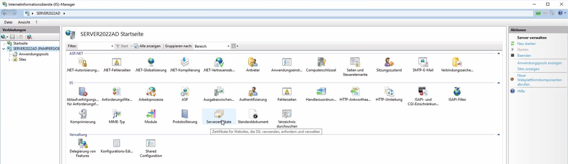568x164 pixels.
Task: Click Neue Webplattformkomponenten abrufen link
Action: coord(539,80)
